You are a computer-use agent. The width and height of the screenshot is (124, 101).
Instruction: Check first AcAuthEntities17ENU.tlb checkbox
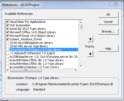click(x=7, y=60)
